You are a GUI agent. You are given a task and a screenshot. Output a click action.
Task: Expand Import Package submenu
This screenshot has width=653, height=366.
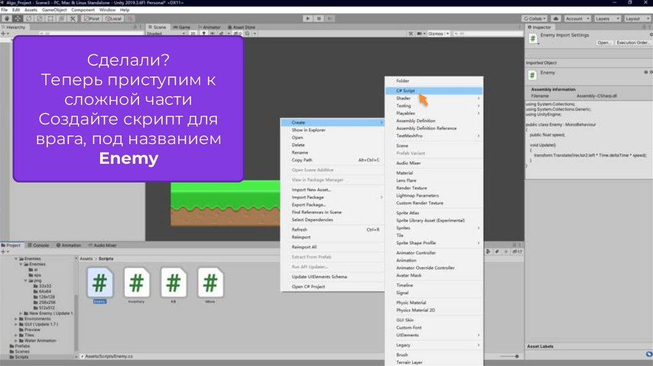point(332,197)
